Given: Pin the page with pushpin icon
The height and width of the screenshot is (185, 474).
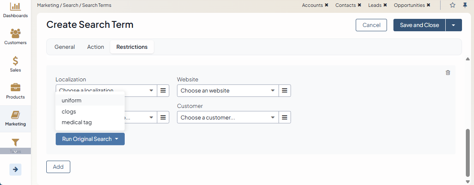Looking at the screenshot, I should (465, 5).
